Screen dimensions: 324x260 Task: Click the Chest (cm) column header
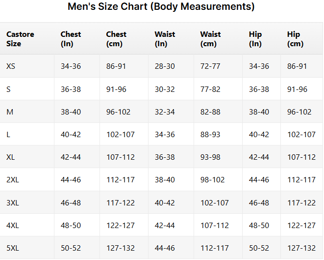click(x=116, y=39)
